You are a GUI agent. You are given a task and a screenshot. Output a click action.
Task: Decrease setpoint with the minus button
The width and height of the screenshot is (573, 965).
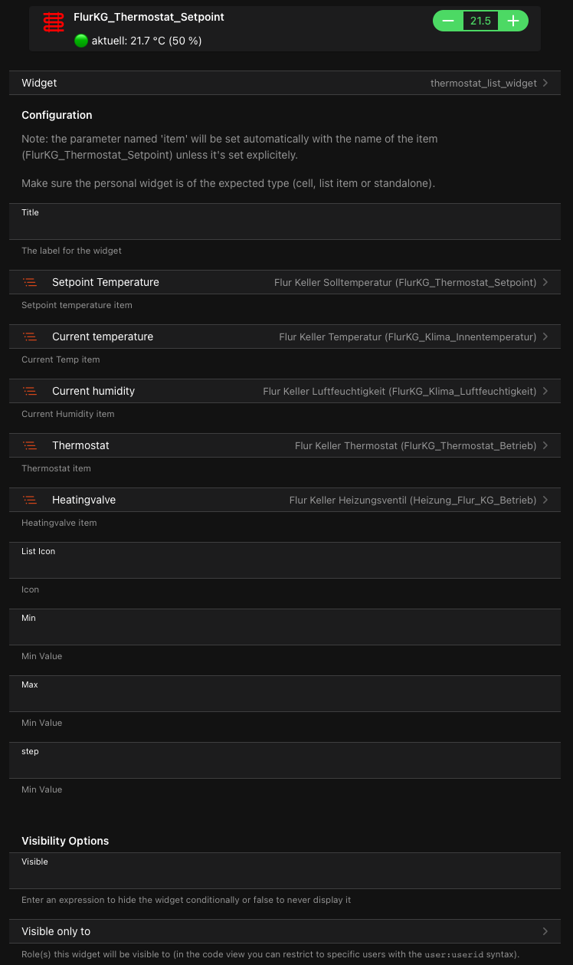coord(448,21)
